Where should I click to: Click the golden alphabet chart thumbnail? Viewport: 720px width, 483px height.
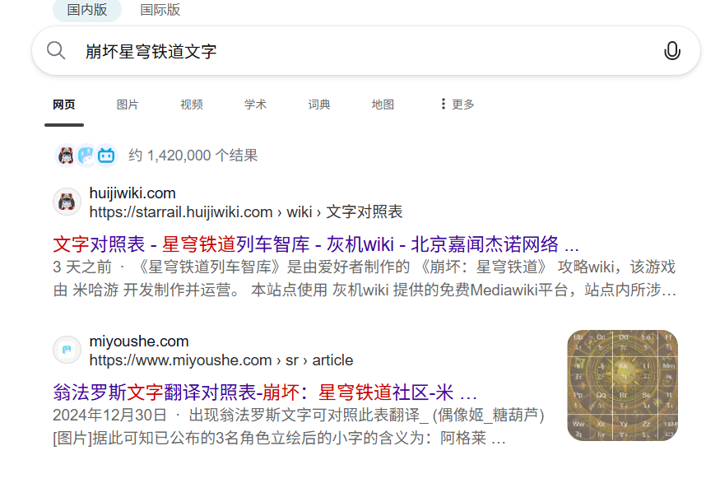pyautogui.click(x=623, y=386)
